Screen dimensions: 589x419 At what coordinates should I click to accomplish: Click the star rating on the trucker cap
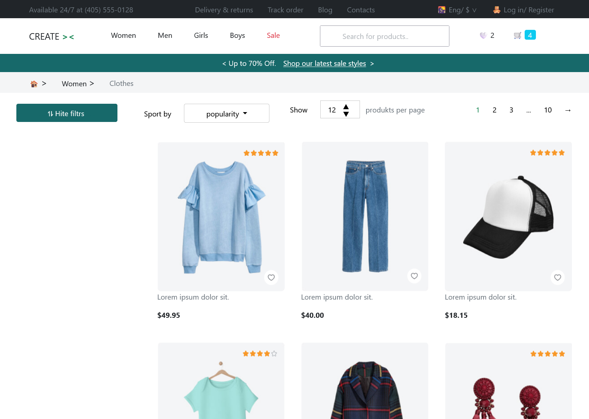(x=547, y=153)
